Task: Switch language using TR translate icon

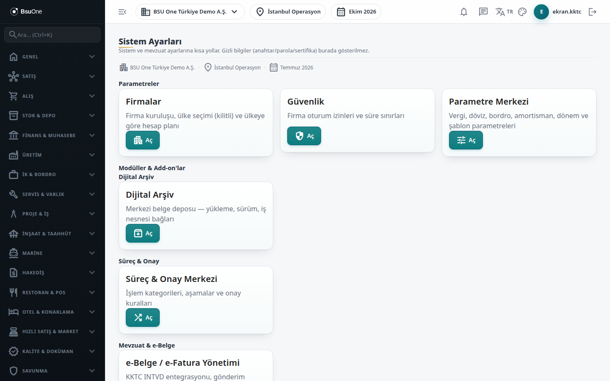Action: [x=504, y=12]
